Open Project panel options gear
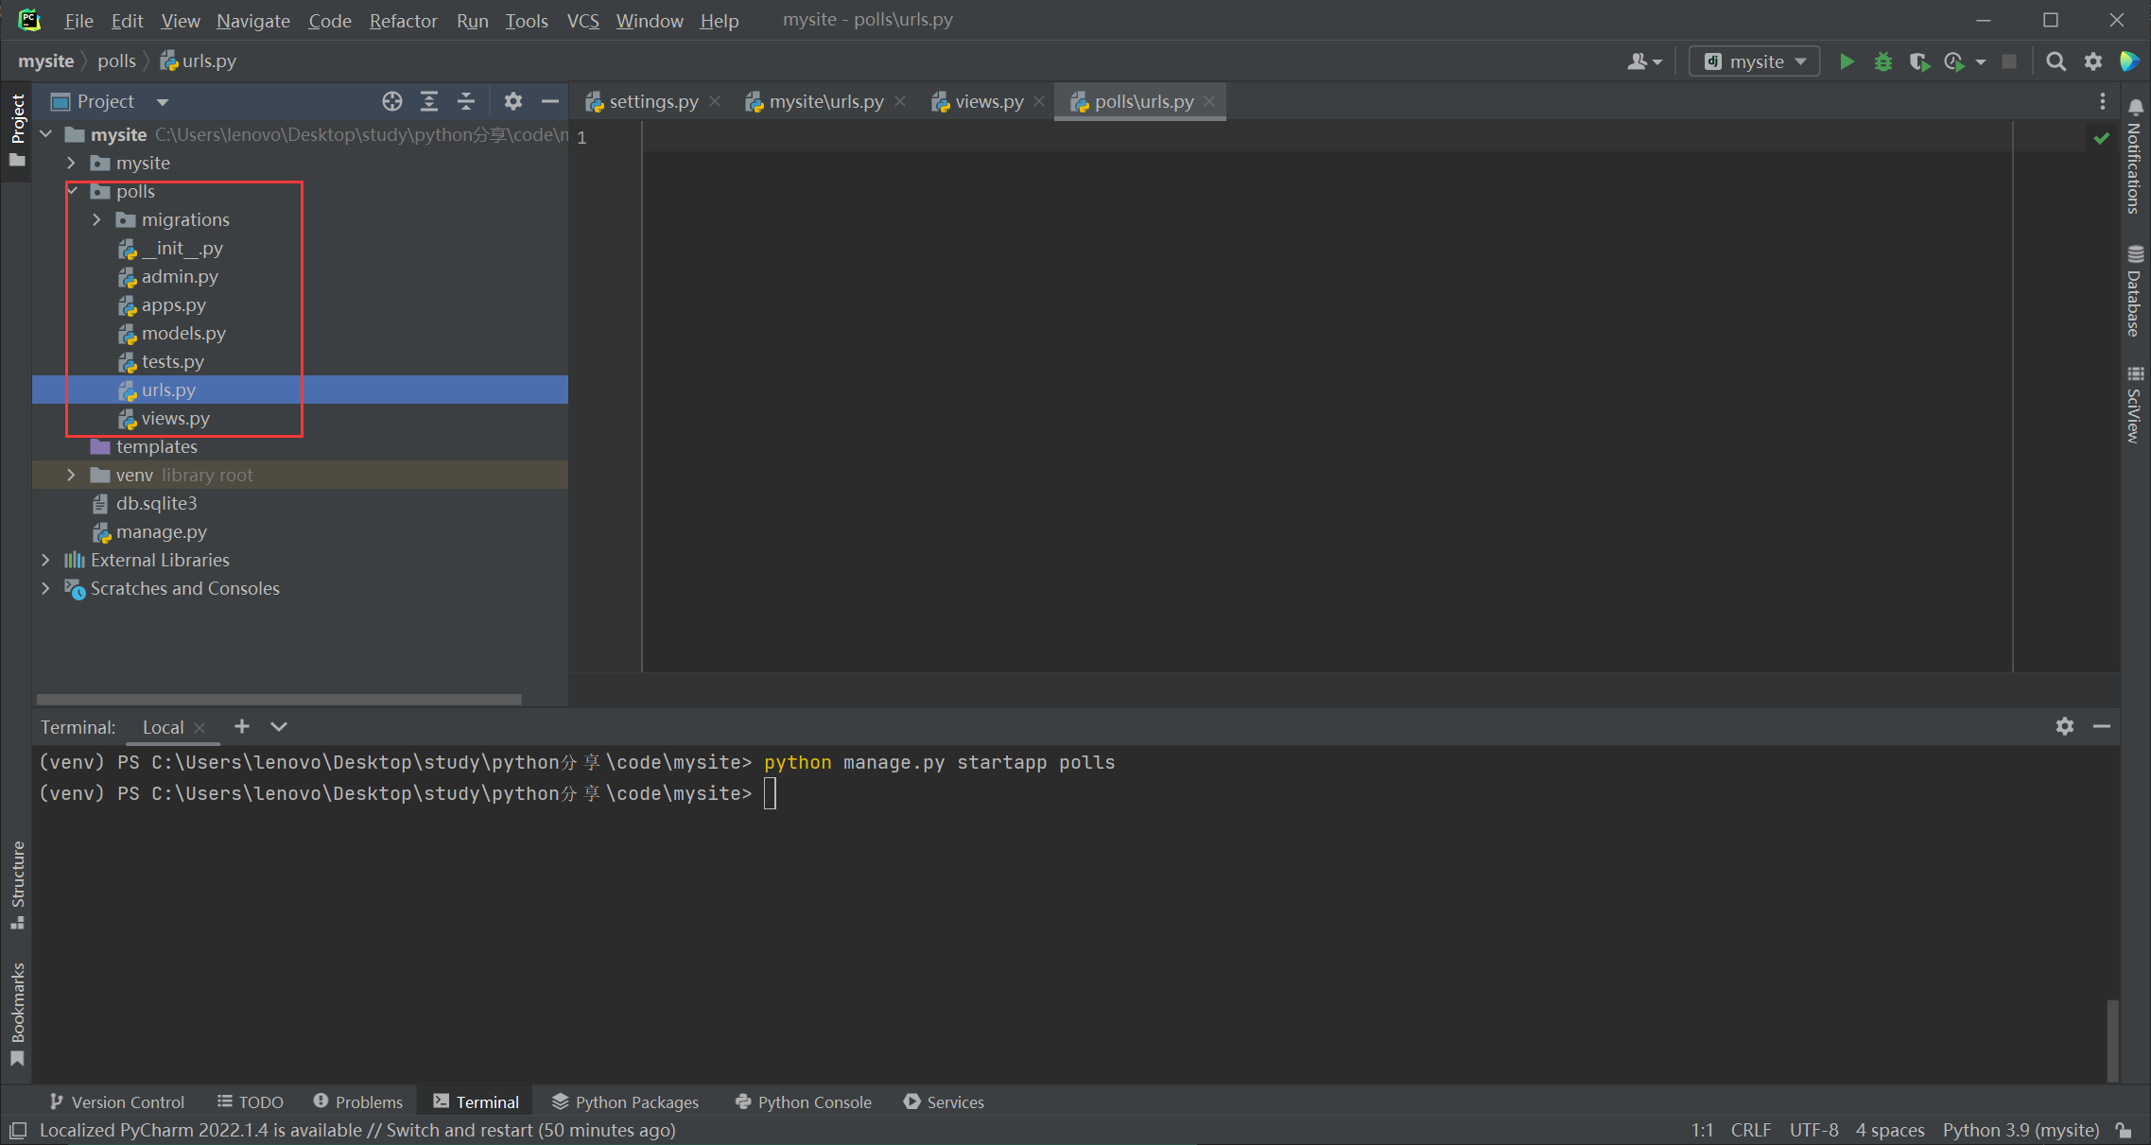 click(512, 101)
